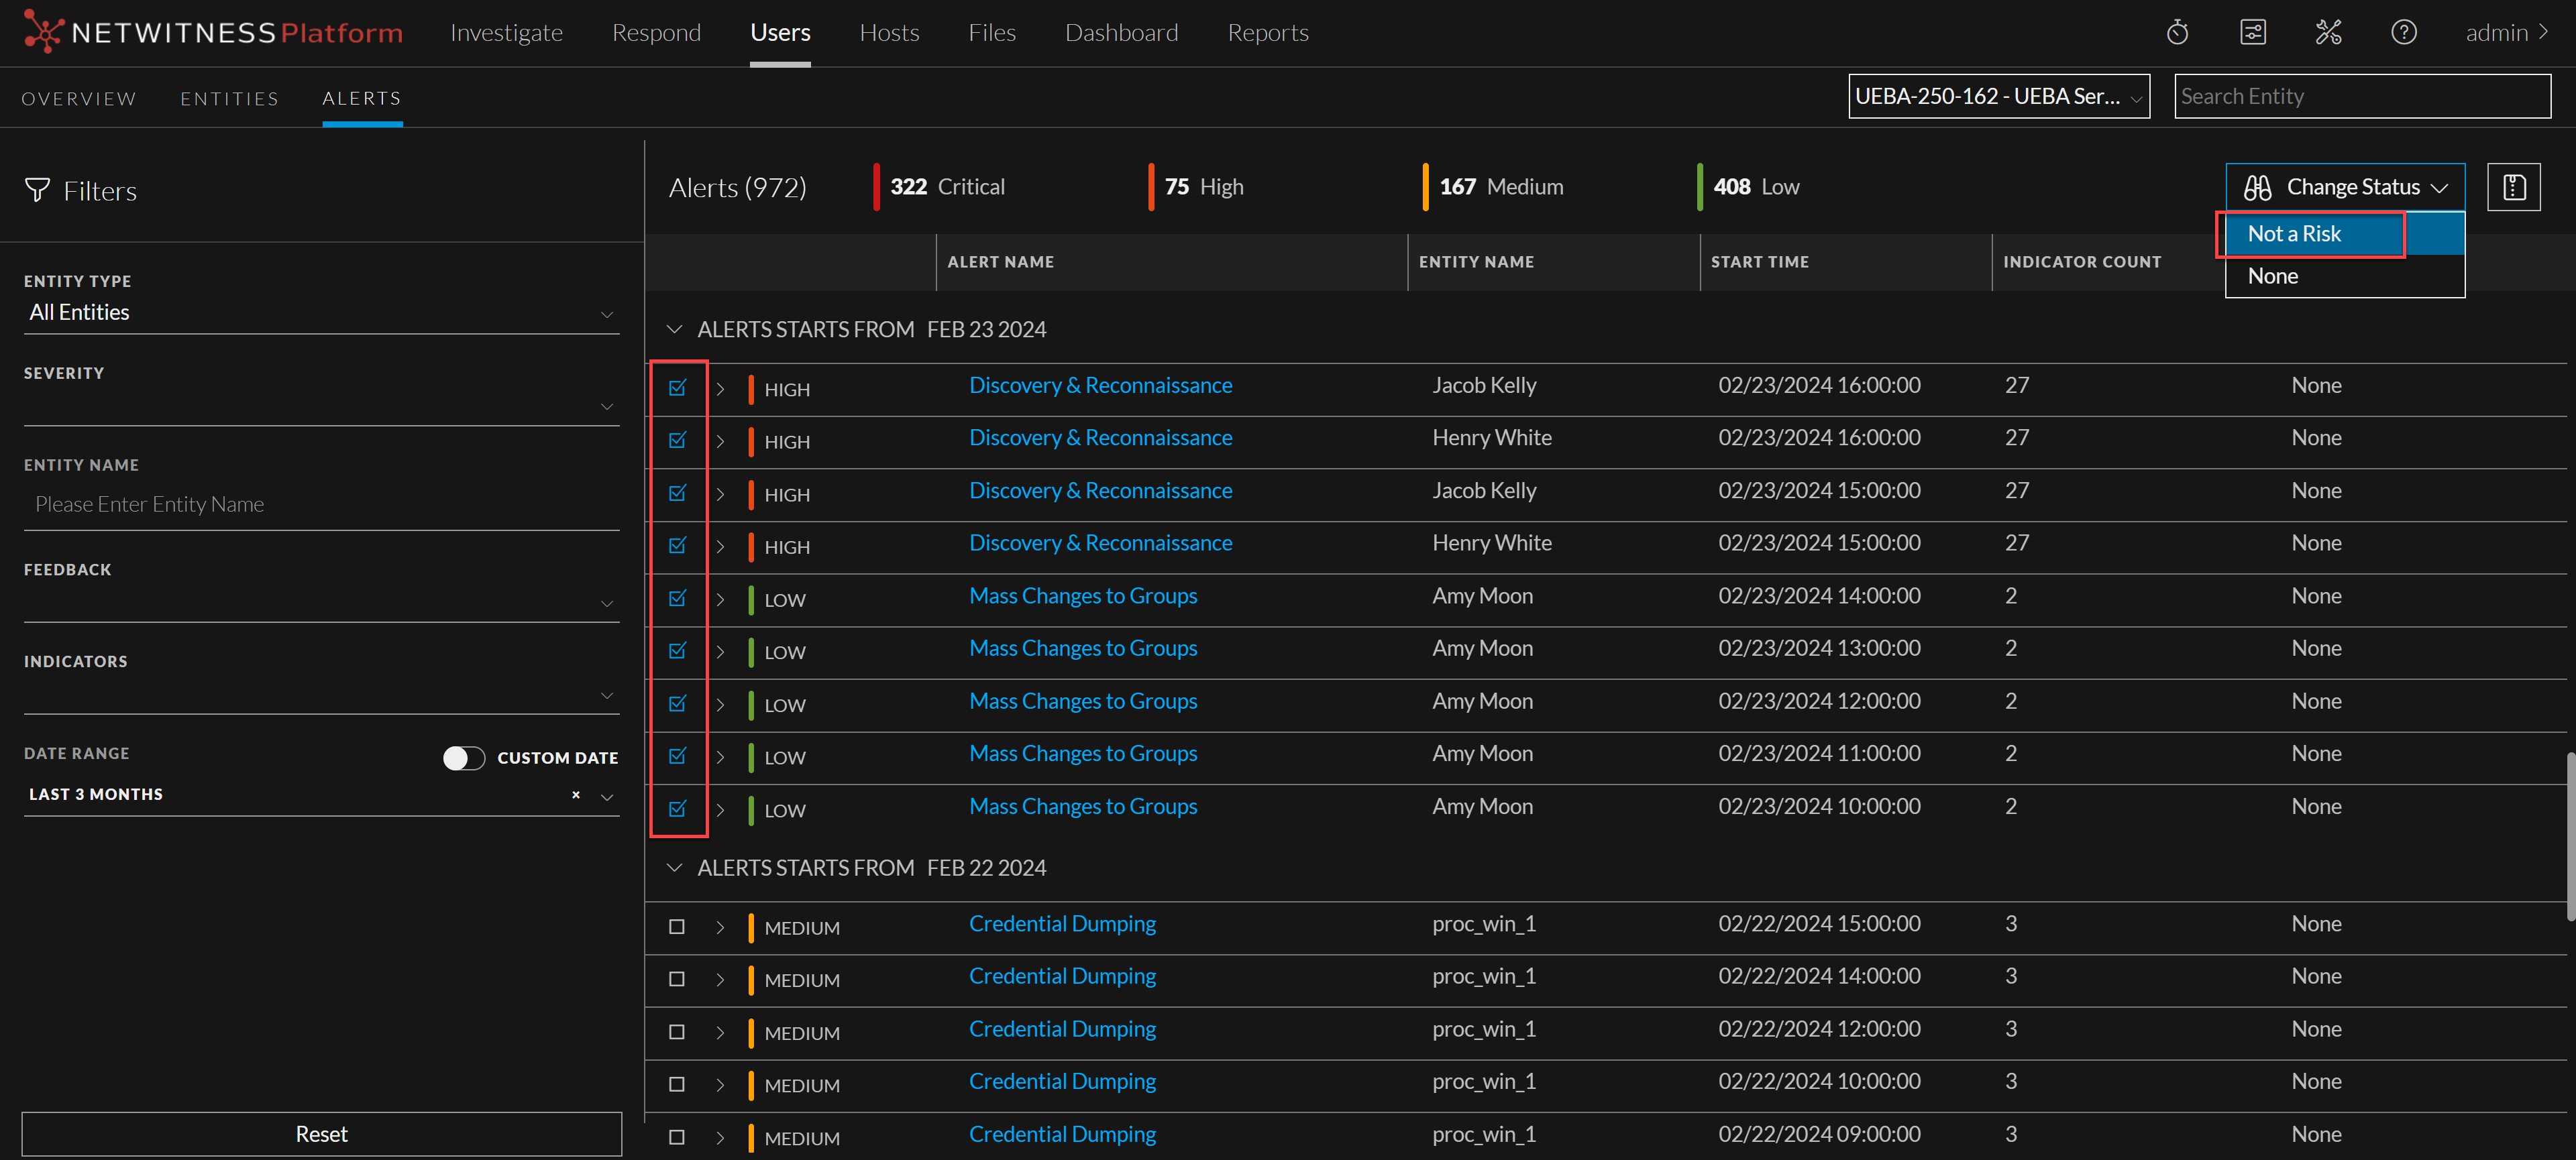The image size is (2576, 1160).
Task: Click the crossed tools admin icon
Action: (2328, 33)
